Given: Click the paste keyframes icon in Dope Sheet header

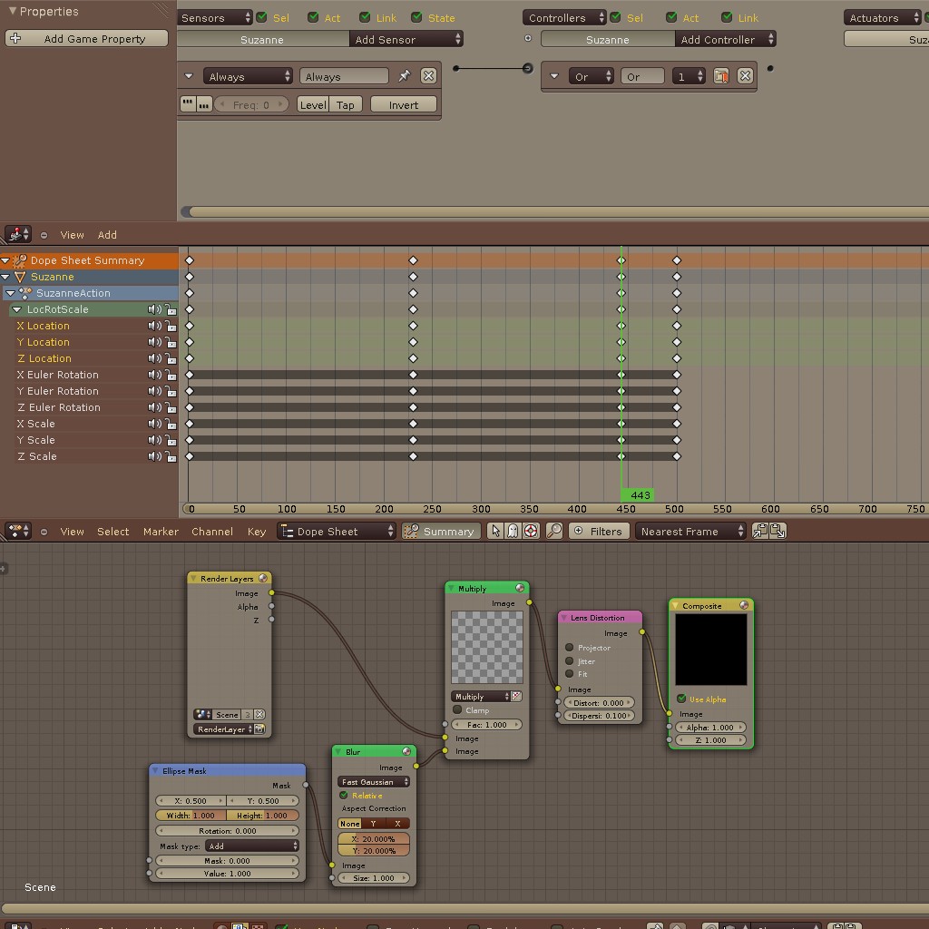Looking at the screenshot, I should click(776, 531).
